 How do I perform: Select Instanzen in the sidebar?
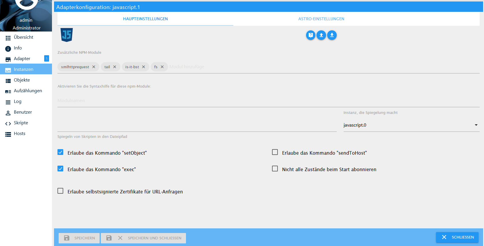pos(26,69)
